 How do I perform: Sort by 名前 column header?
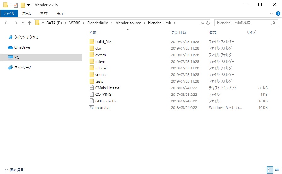point(93,32)
